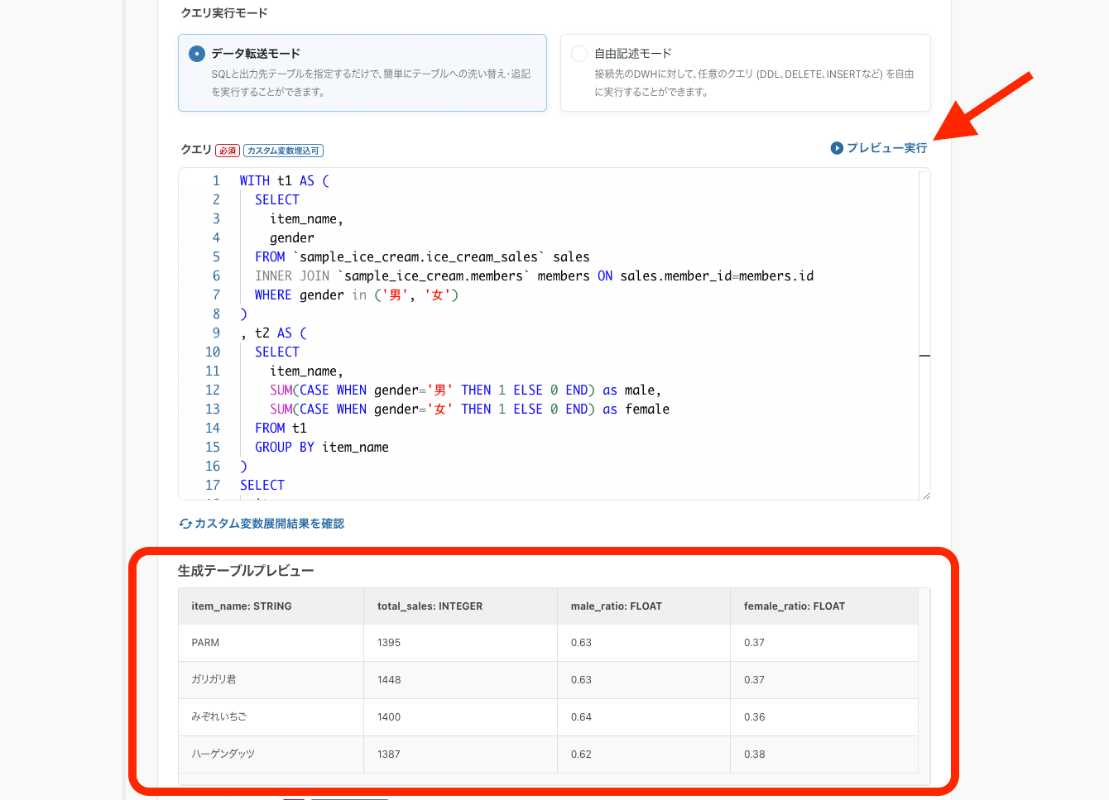This screenshot has width=1109, height=800.
Task: Click the total_sales: INTEGER column header
Action: 430,606
